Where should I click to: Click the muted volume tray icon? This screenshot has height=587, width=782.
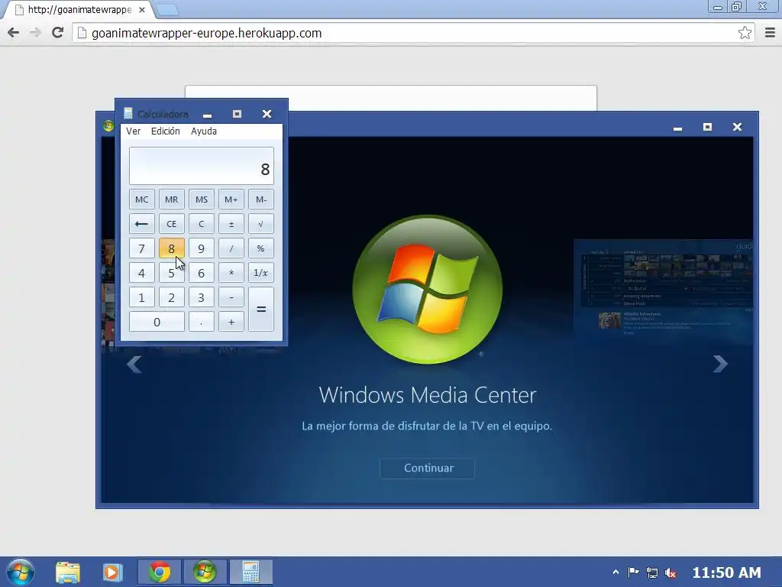[671, 572]
